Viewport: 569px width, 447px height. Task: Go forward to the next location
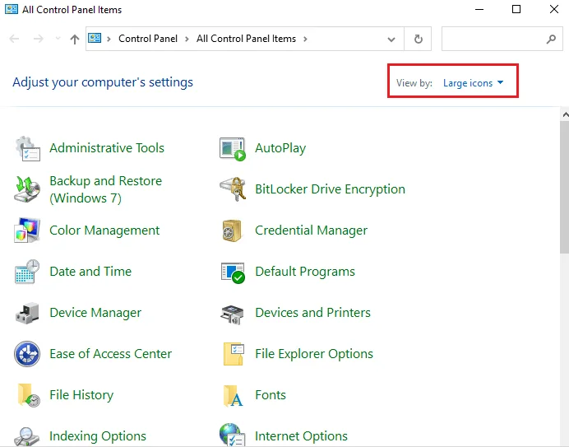click(38, 39)
